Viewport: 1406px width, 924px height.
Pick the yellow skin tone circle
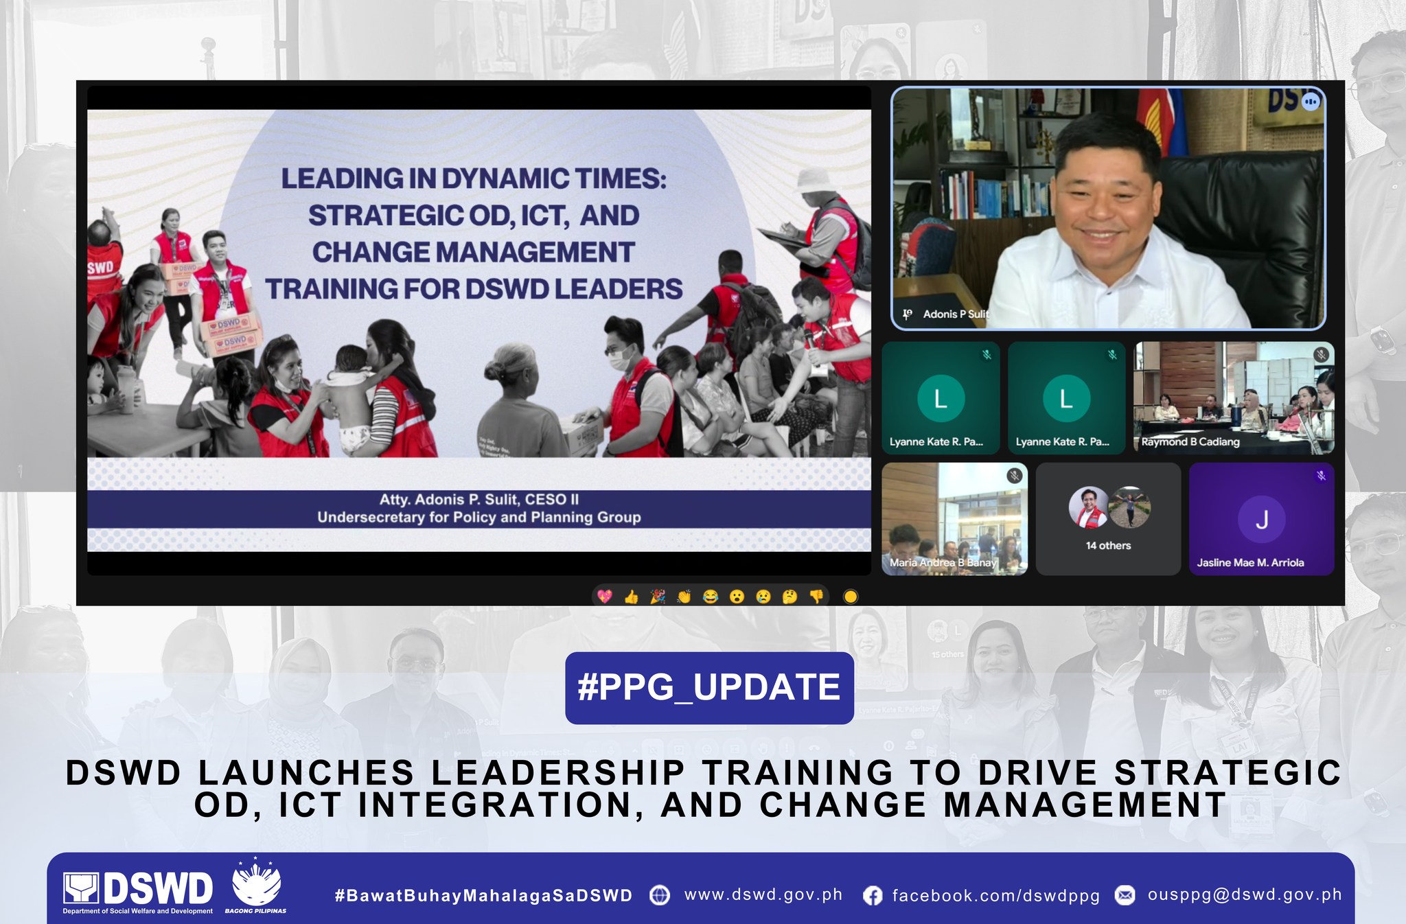(850, 597)
